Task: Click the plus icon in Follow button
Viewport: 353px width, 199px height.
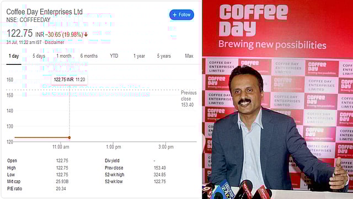Action: point(174,15)
